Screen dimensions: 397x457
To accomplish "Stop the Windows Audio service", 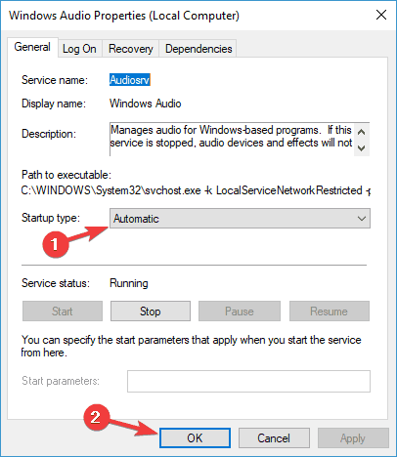I will 151,312.
